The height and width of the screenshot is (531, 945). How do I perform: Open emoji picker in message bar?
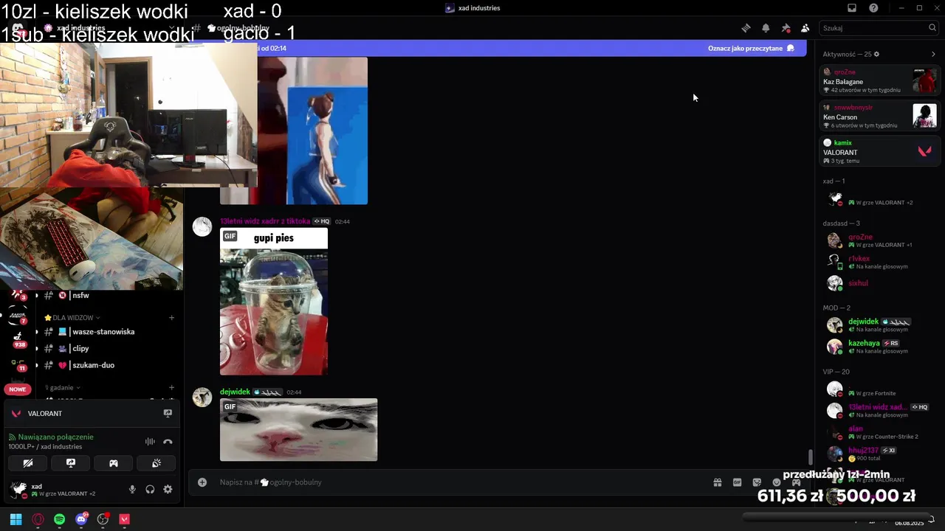[777, 482]
